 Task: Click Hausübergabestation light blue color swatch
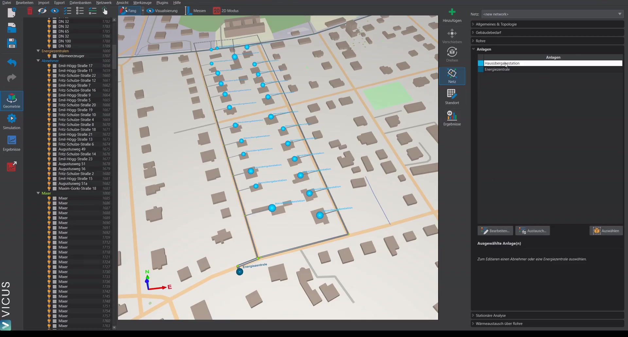tap(480, 63)
